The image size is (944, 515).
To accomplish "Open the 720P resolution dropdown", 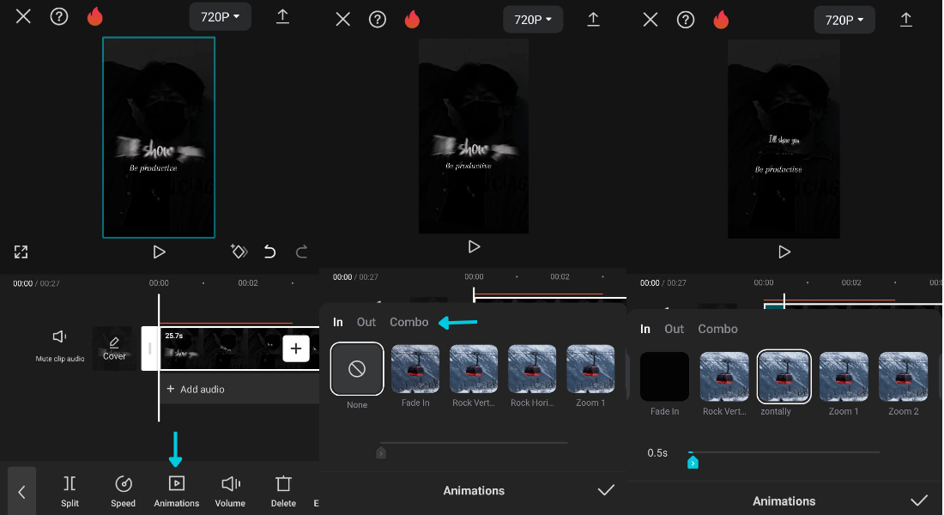I will [220, 16].
